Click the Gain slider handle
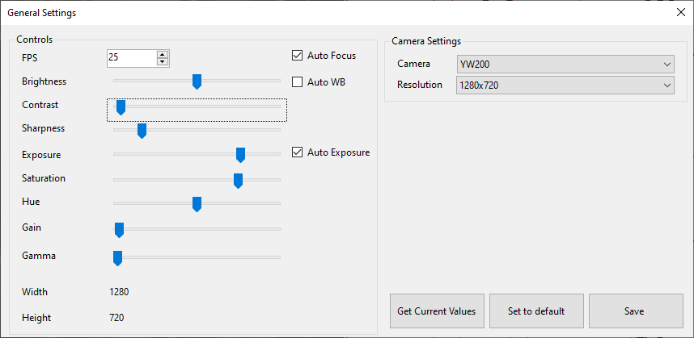 [119, 231]
